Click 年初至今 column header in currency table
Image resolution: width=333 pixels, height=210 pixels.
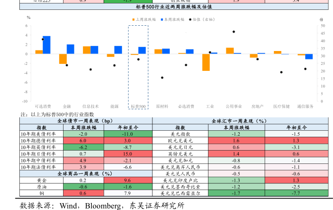[296, 128]
